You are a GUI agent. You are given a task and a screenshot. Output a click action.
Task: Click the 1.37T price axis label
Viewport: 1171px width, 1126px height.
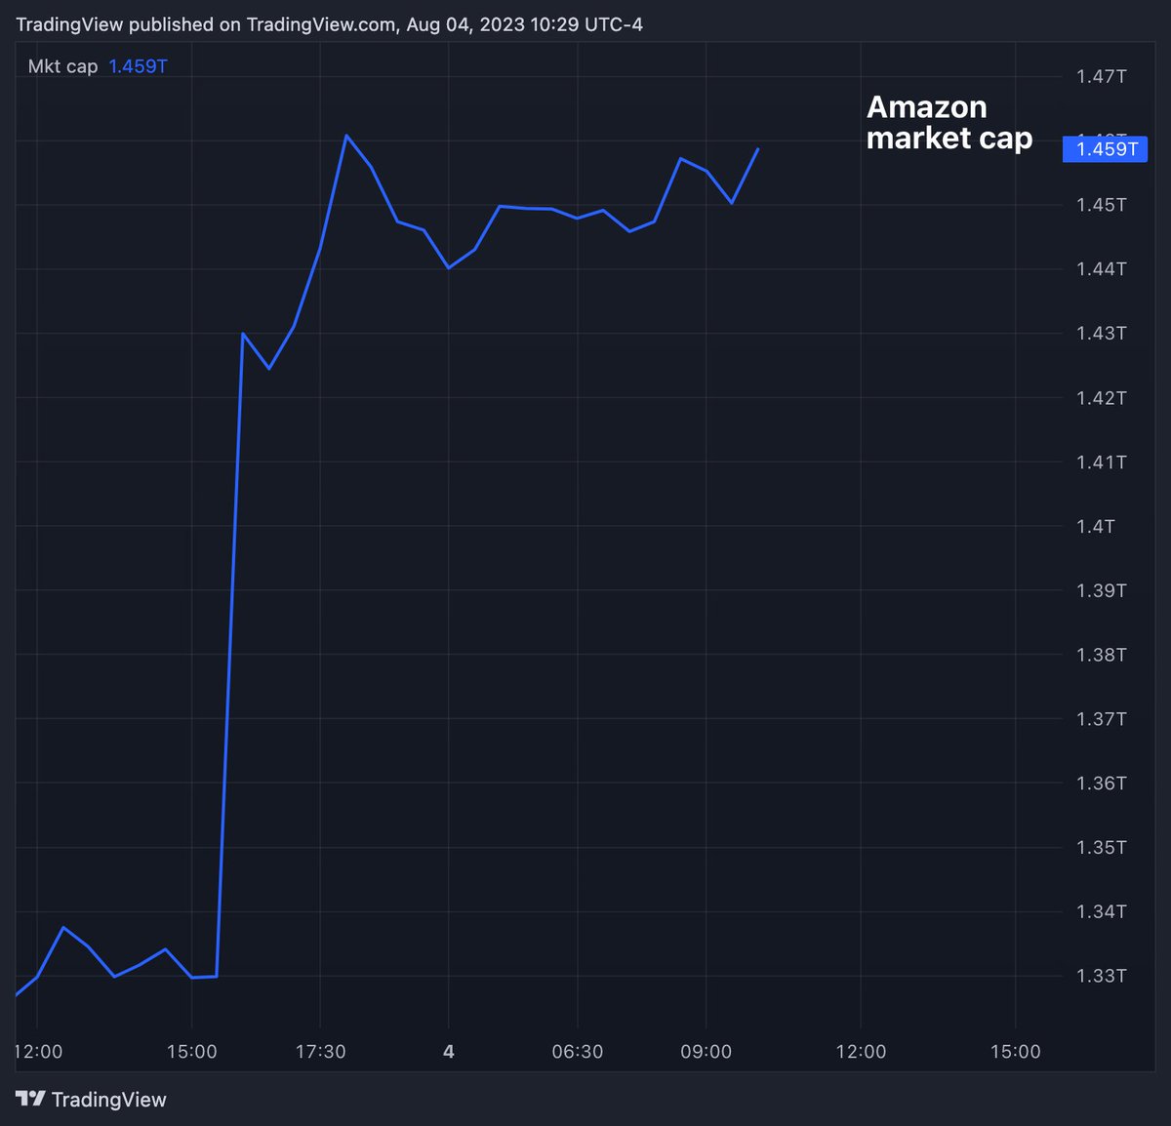1101,719
